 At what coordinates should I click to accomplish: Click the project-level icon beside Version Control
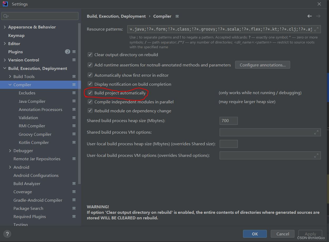[74, 60]
